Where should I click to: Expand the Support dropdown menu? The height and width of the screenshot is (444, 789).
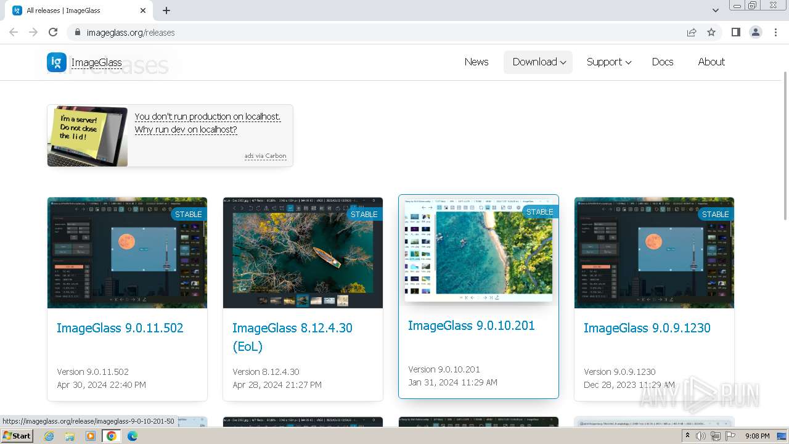click(608, 62)
